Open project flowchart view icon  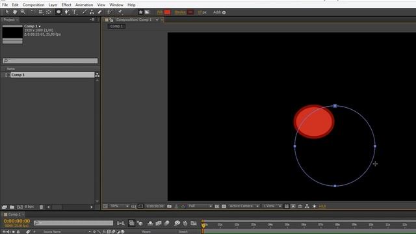[97, 75]
